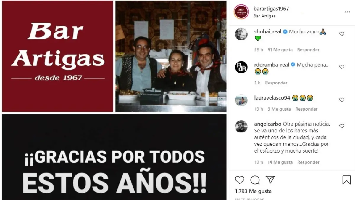The width and height of the screenshot is (355, 200).
Task: Reply to shohai_real's comment via Responder
Action: pos(308,50)
